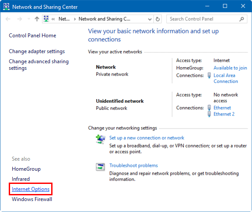Click the 'Net...' breadcrumb segment
The width and height of the screenshot is (252, 212).
coord(64,19)
